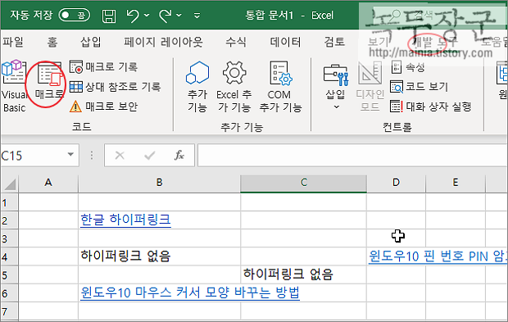
Task: Toggle 상대 참조로 기록
Action: point(116,87)
